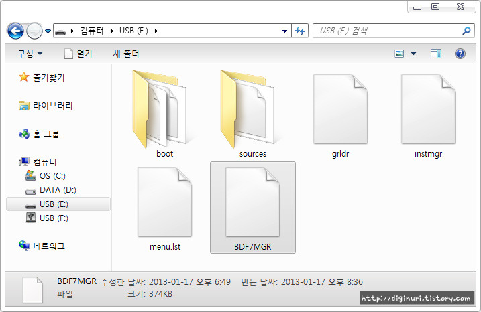Open the sources folder icon
Viewport: 481px width, 312px height.
click(x=248, y=108)
